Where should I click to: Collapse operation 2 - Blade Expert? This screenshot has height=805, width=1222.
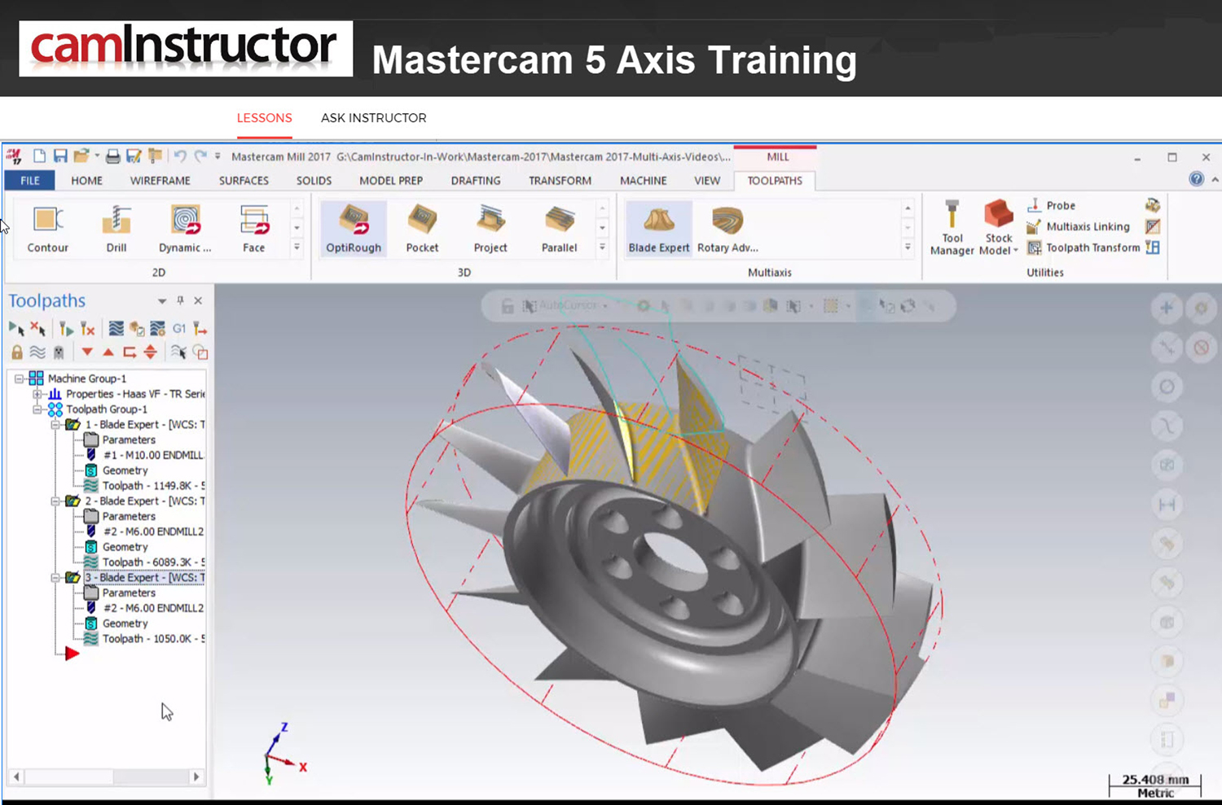(55, 501)
